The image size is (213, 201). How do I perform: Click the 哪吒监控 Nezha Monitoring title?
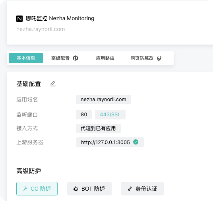point(60,18)
